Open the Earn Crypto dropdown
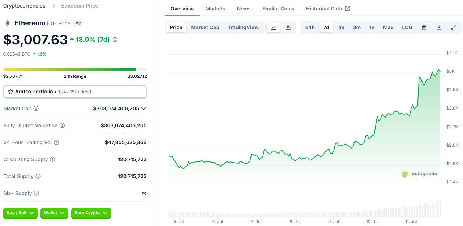Viewport: 463px width, 226px height. (91, 213)
